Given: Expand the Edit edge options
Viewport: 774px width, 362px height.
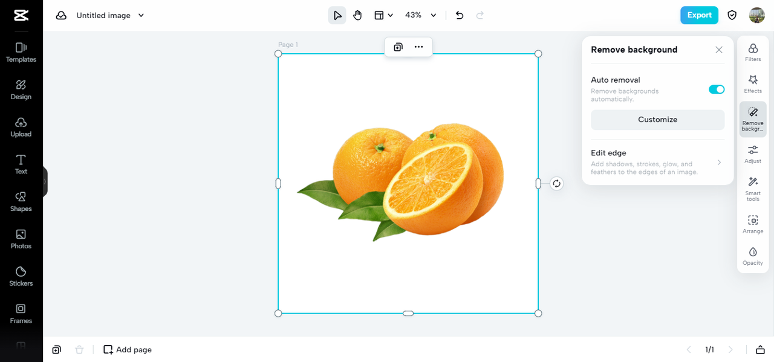Looking at the screenshot, I should (658, 162).
